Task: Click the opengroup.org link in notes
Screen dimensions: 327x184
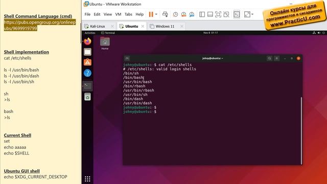Action: point(40,25)
